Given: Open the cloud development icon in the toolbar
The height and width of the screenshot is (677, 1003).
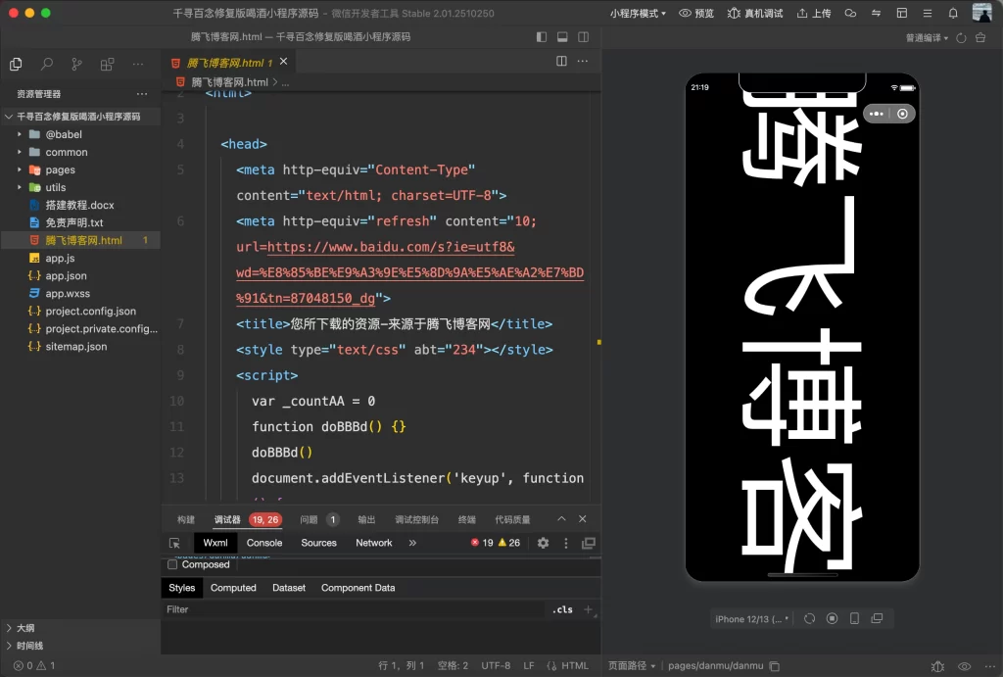Looking at the screenshot, I should point(850,14).
